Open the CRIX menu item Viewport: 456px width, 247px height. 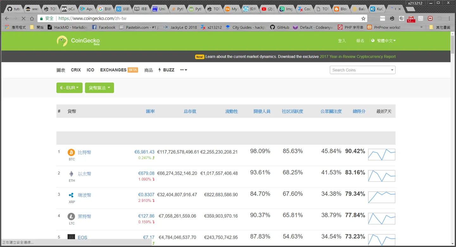76,70
